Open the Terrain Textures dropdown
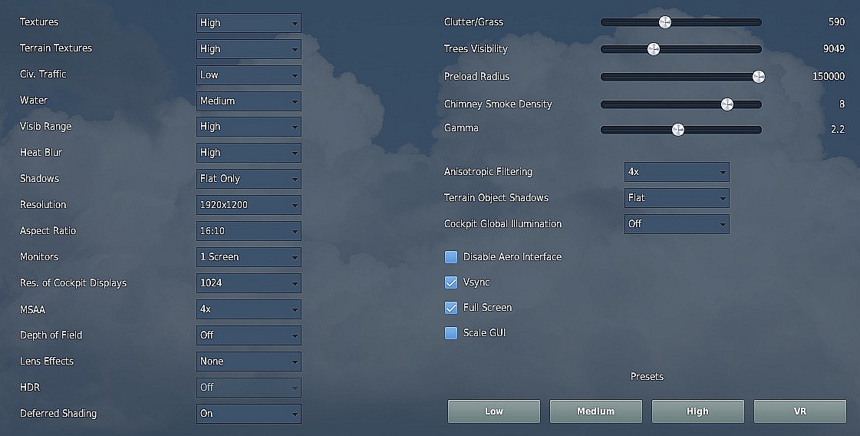Image resolution: width=860 pixels, height=436 pixels. 249,49
